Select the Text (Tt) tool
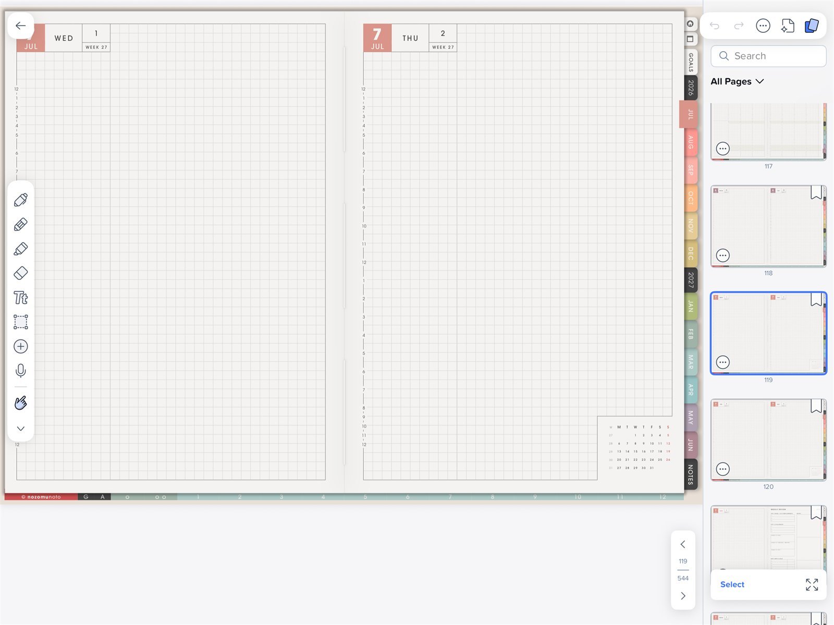The height and width of the screenshot is (625, 834). point(21,298)
